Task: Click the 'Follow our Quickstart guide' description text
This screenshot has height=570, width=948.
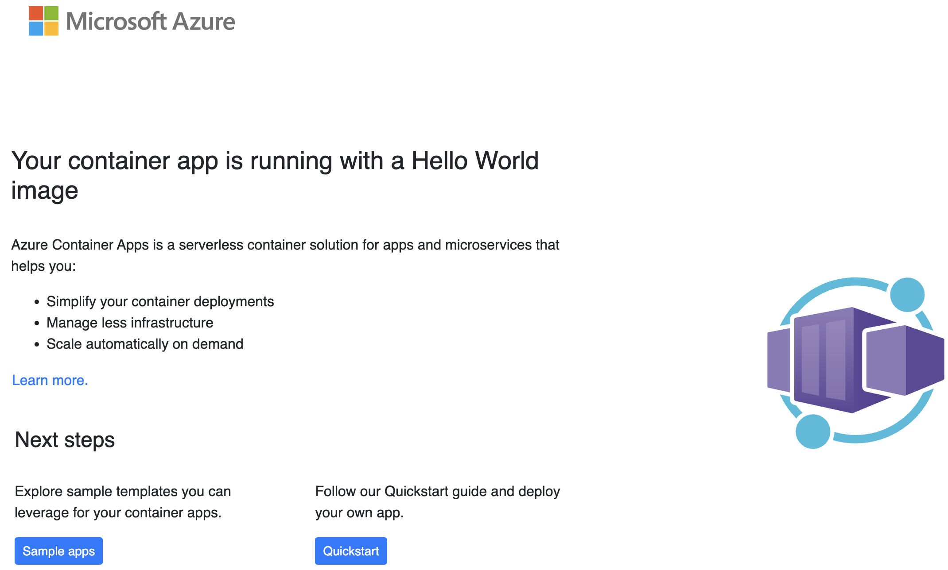Action: click(x=438, y=502)
